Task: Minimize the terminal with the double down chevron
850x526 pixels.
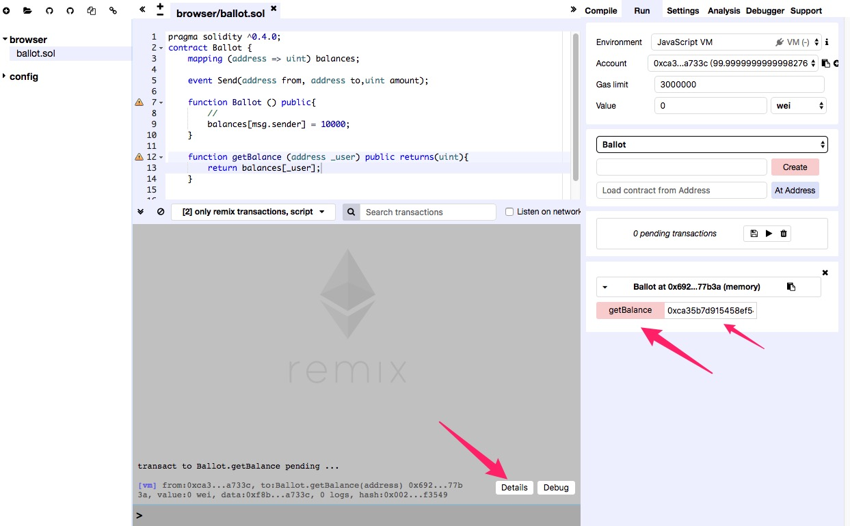Action: 141,212
